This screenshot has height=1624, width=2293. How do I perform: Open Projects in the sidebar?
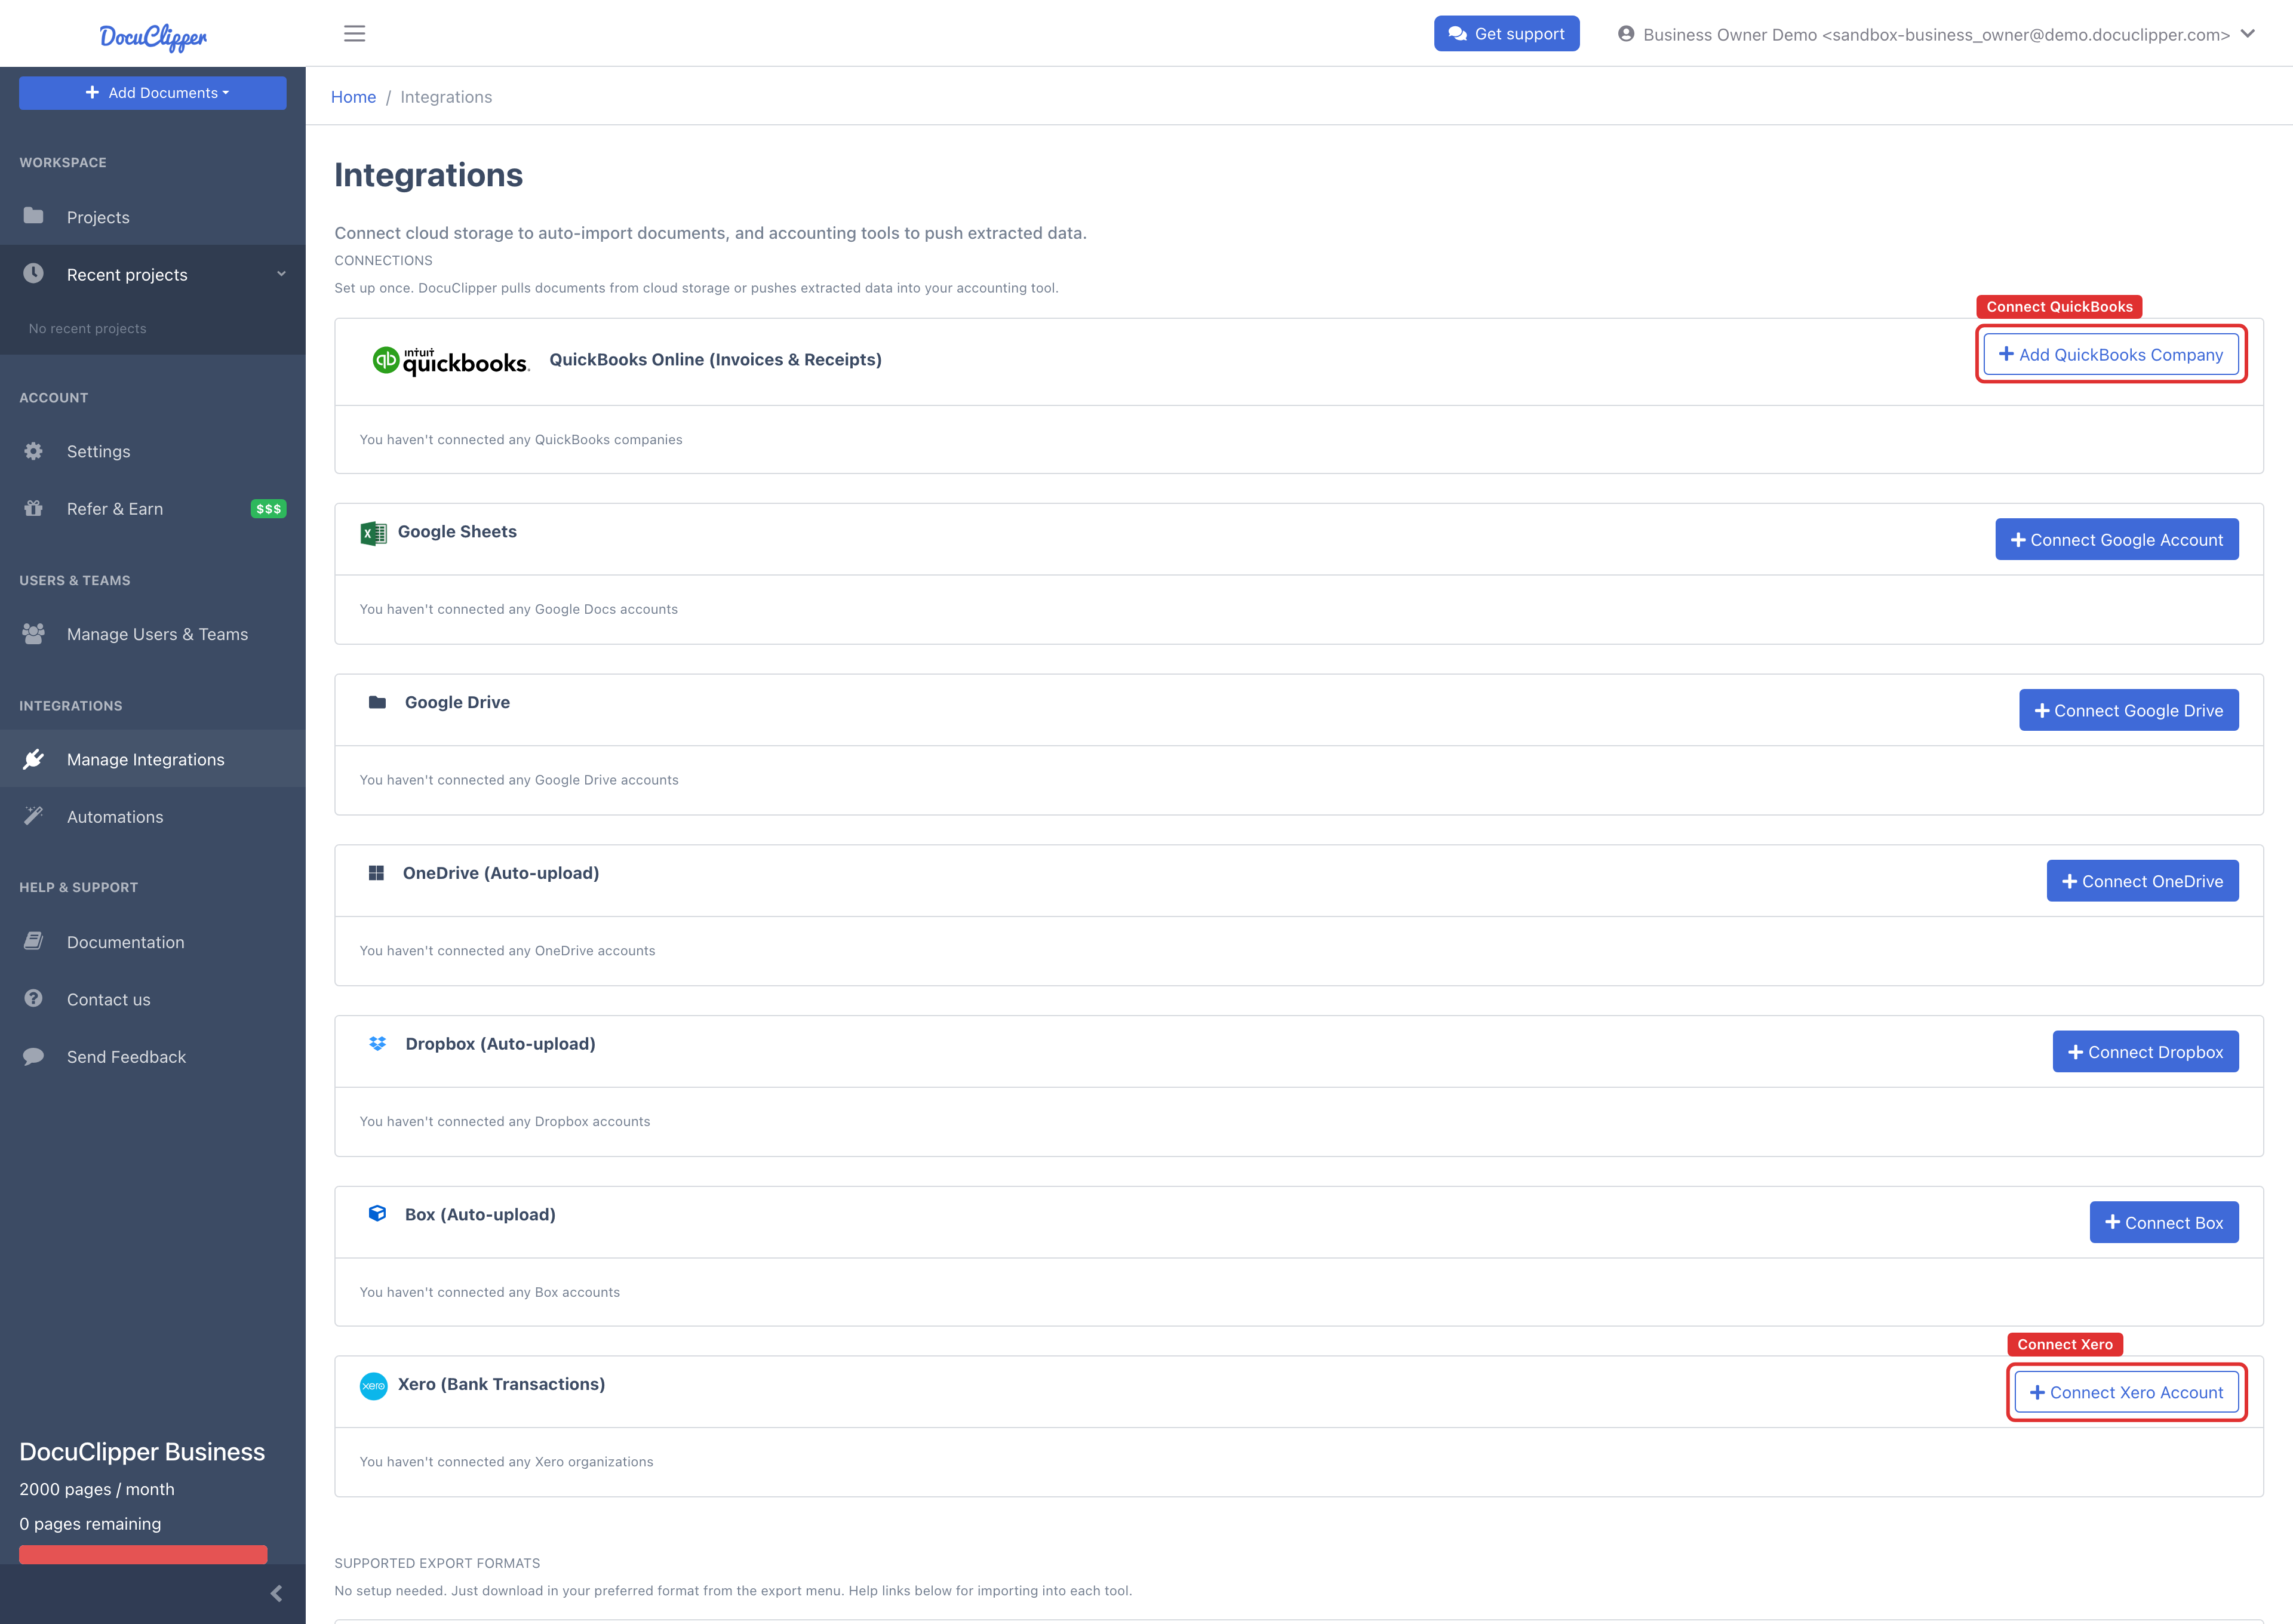point(153,217)
